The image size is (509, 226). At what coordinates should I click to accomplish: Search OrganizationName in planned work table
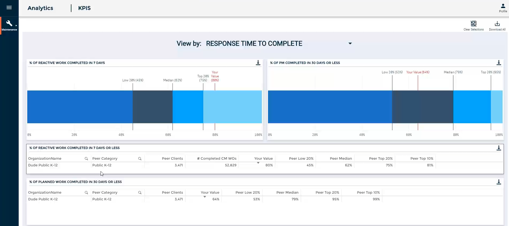tap(86, 193)
